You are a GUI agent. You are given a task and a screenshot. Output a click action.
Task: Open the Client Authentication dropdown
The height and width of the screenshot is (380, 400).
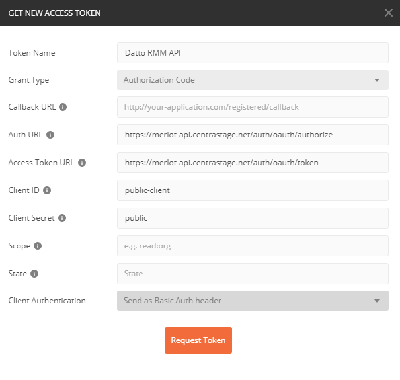pyautogui.click(x=253, y=301)
